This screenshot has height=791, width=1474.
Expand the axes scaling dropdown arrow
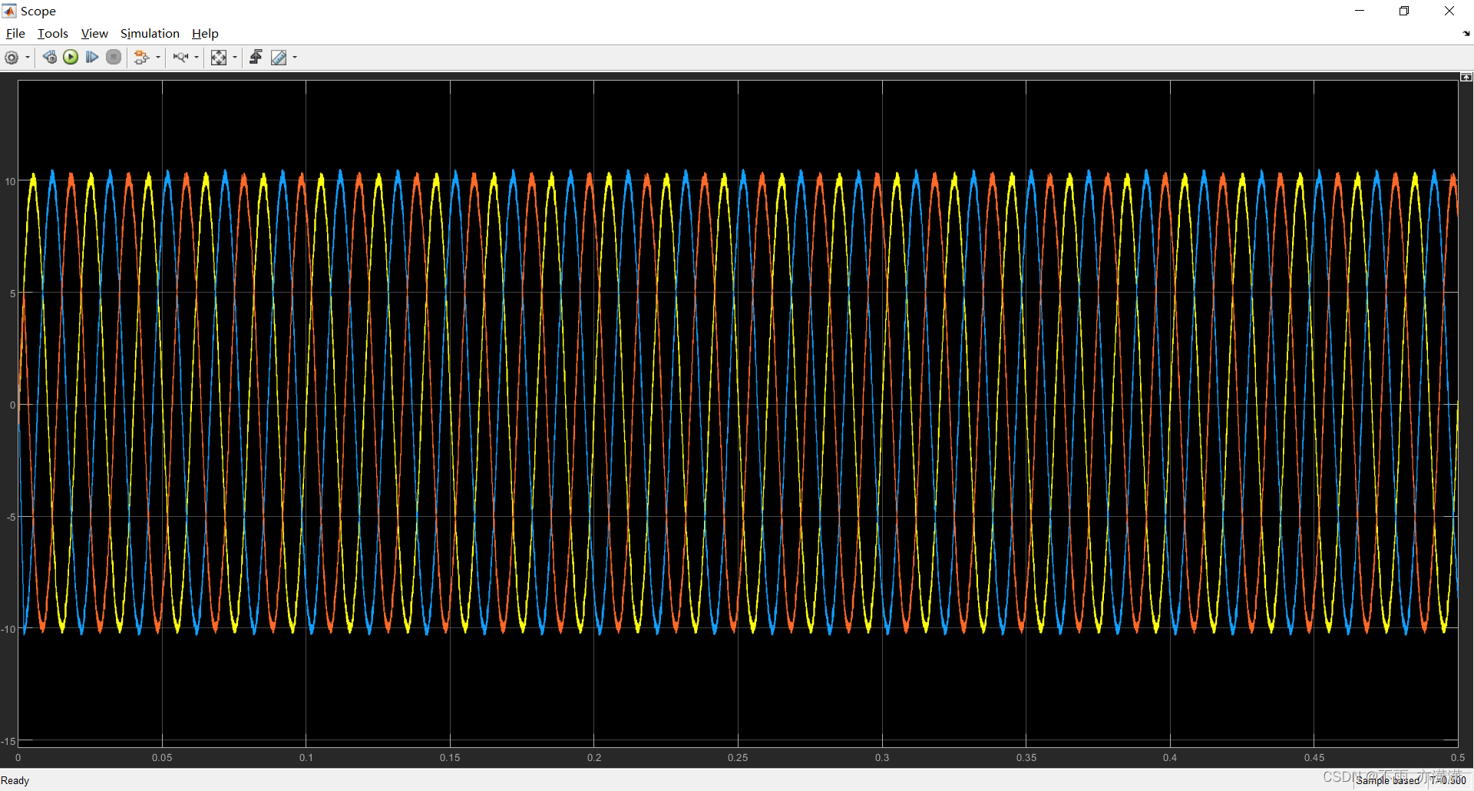235,58
